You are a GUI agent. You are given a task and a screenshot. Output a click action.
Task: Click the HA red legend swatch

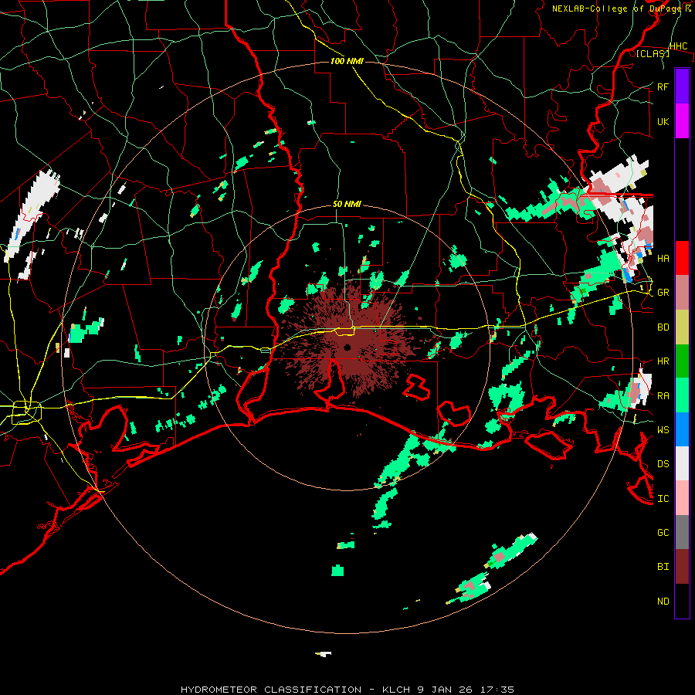pos(682,258)
